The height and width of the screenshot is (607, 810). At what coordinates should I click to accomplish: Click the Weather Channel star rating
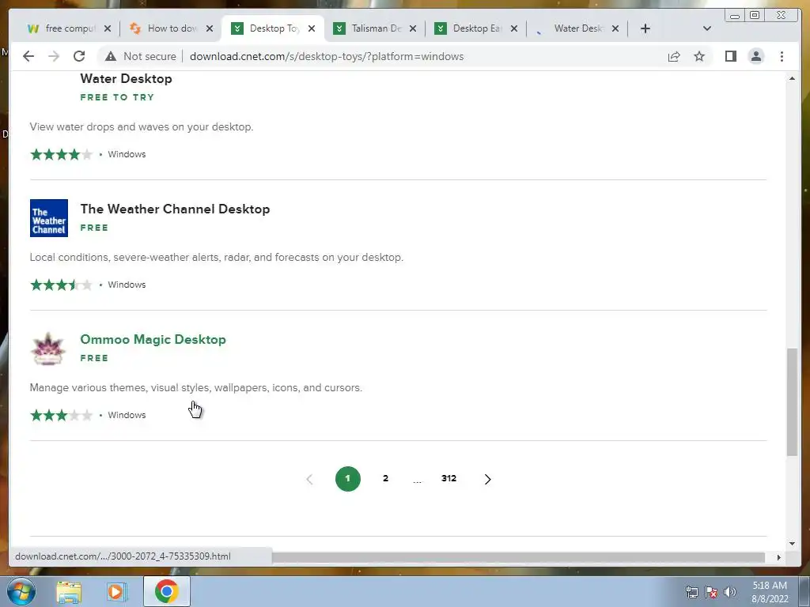tap(61, 285)
